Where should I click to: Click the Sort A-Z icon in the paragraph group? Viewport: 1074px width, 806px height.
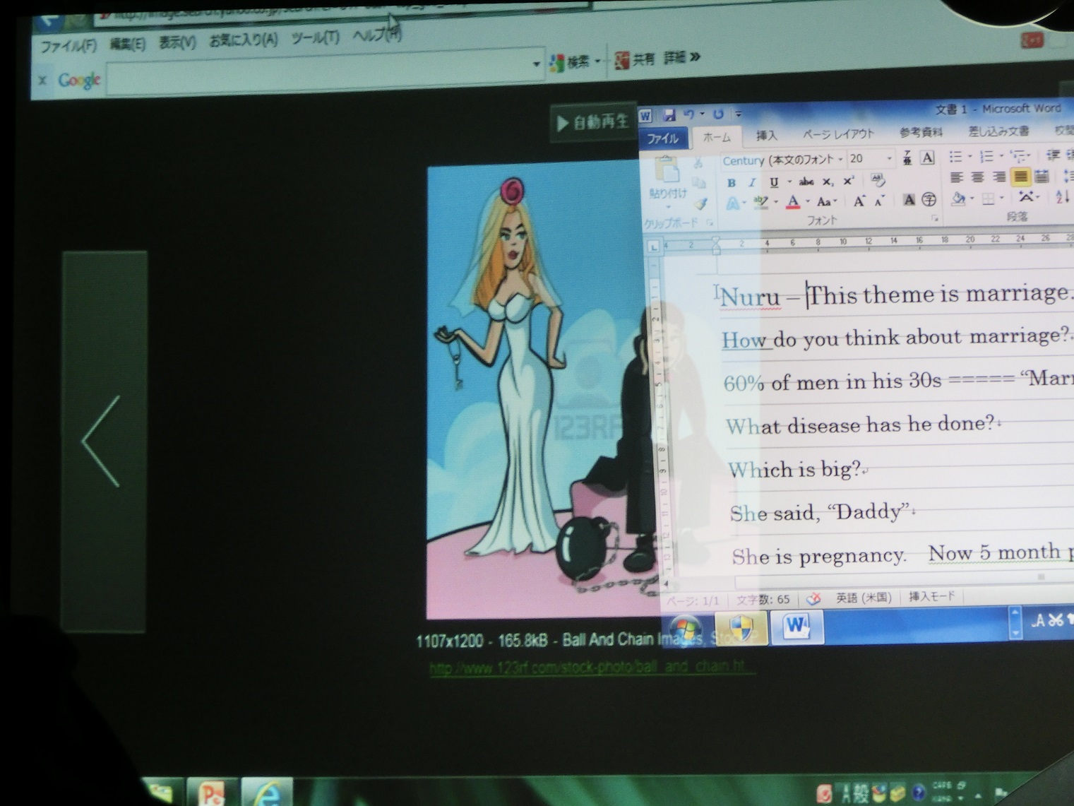(x=1063, y=197)
